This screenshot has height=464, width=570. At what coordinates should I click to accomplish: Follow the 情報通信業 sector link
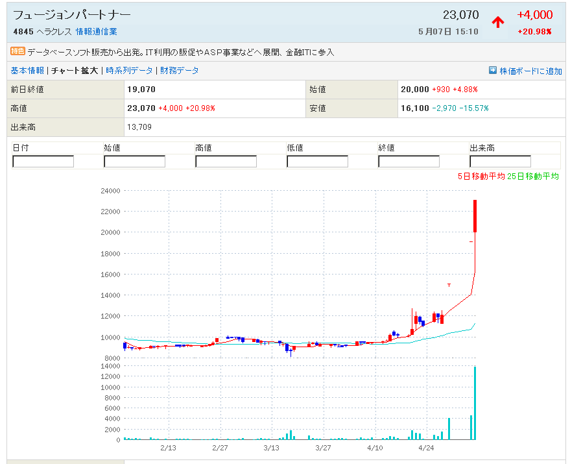point(96,31)
